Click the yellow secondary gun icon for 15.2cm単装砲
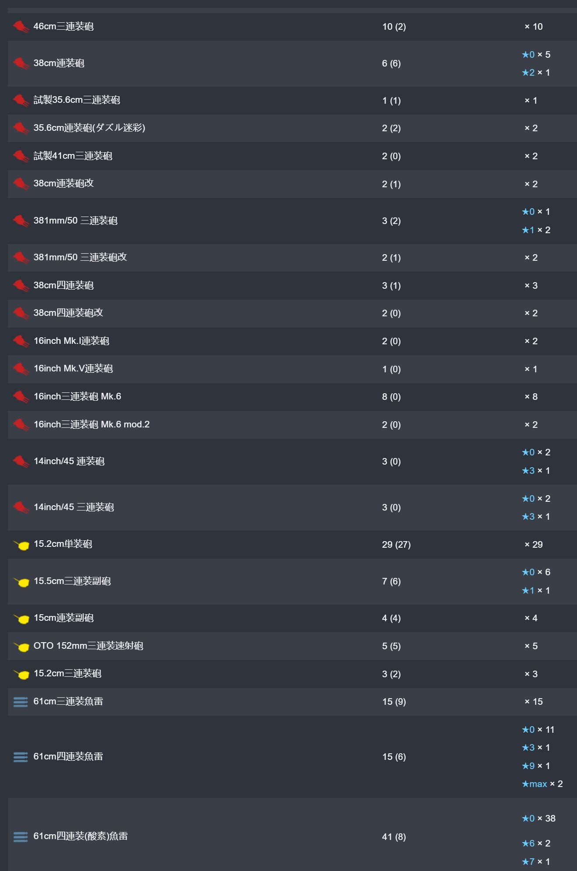577x871 pixels. coord(21,545)
